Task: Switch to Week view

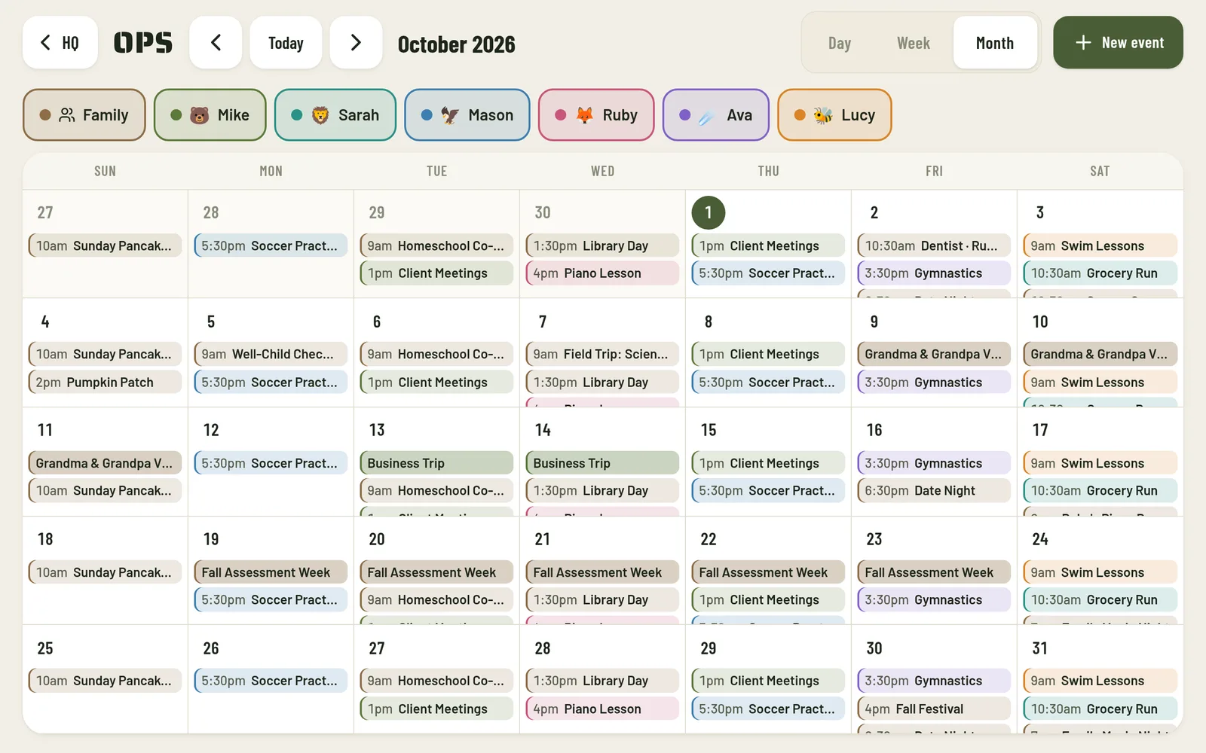Action: tap(914, 43)
